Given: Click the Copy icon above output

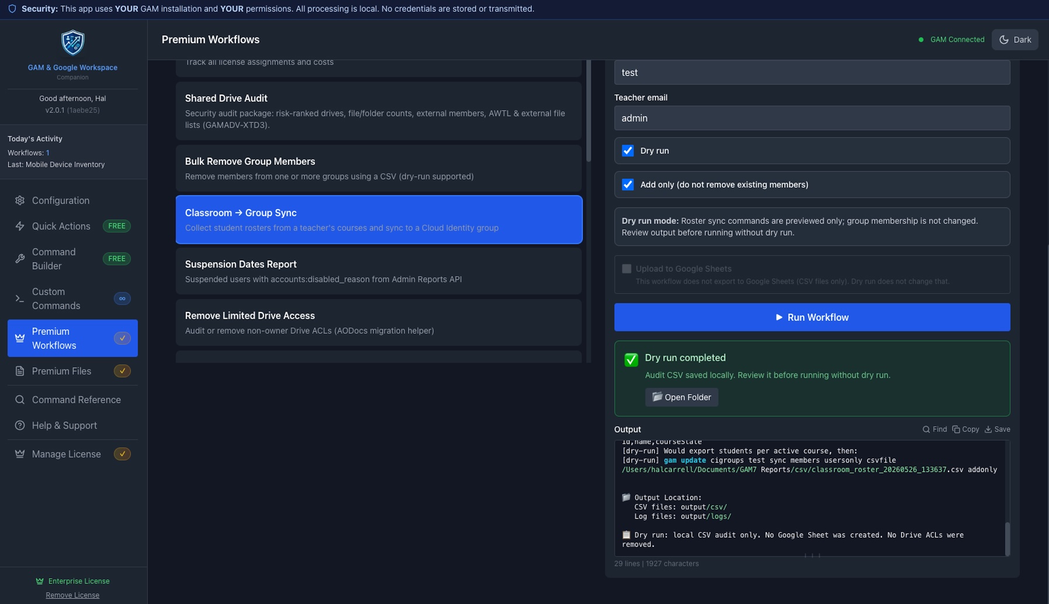Looking at the screenshot, I should (x=956, y=429).
